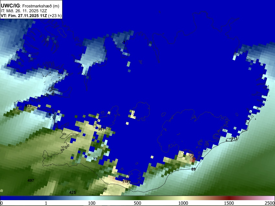The height and width of the screenshot is (206, 275).
Task: Click the colour scale label '100'
Action: [92, 203]
